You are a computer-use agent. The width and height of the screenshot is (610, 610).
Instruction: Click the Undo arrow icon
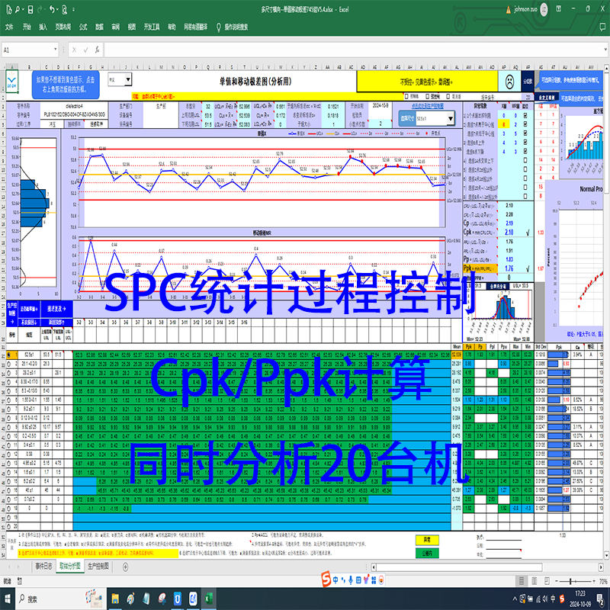(52, 9)
